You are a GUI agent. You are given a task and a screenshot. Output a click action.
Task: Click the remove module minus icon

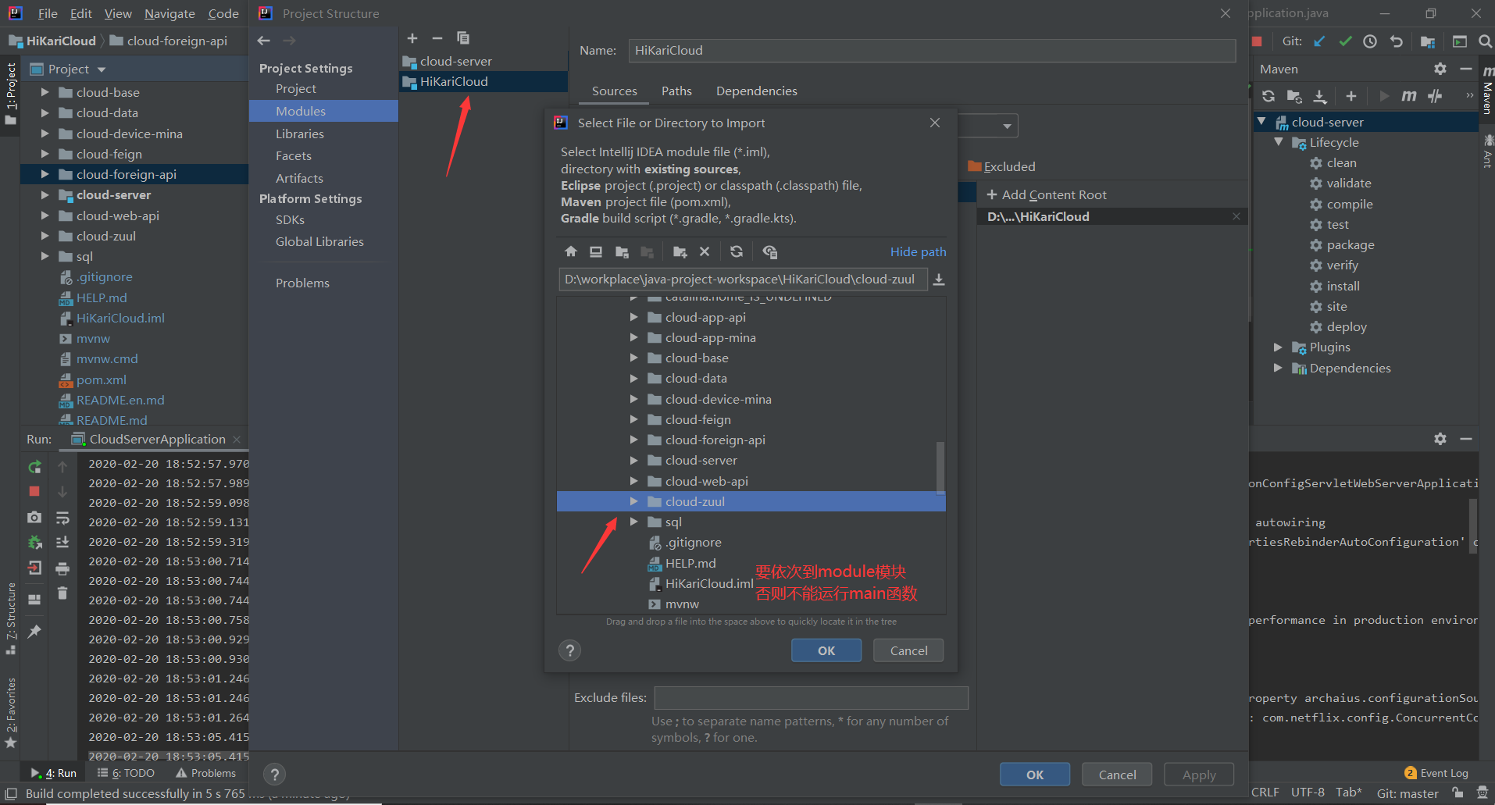tap(437, 38)
